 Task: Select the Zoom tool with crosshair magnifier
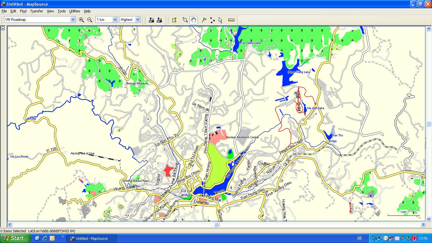click(185, 20)
